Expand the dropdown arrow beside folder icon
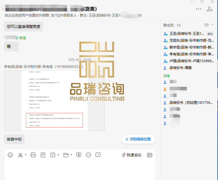The image size is (218, 180). point(72,155)
